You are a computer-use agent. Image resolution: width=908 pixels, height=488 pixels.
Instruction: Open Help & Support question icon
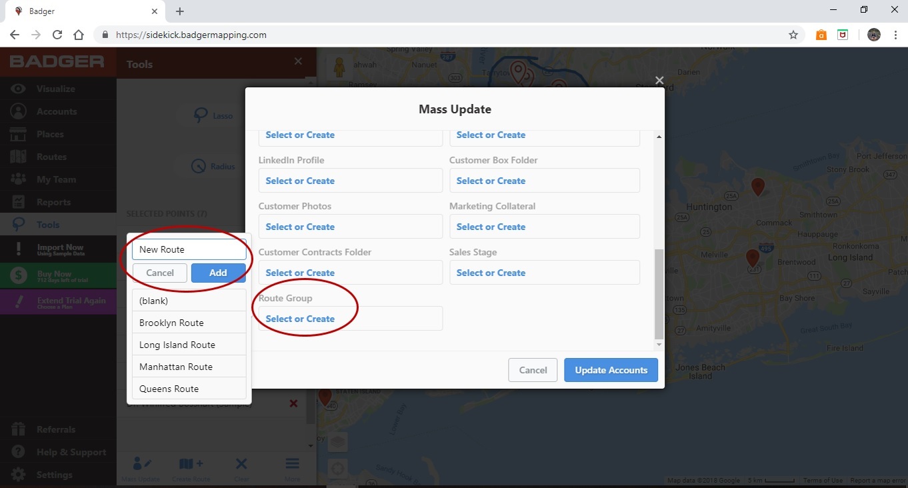point(19,452)
